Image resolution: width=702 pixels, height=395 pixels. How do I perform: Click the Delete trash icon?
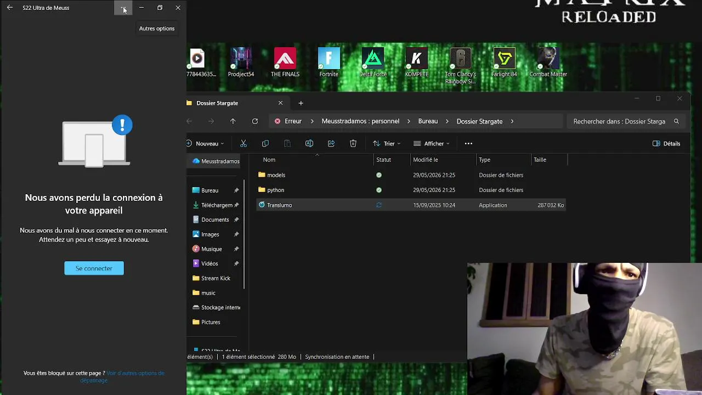point(353,144)
